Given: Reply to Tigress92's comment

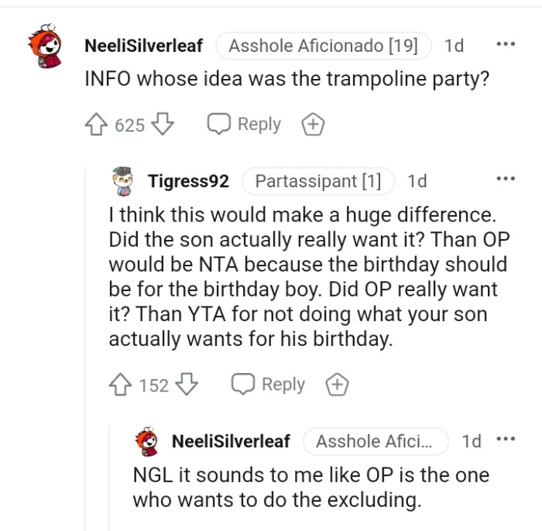Looking at the screenshot, I should pos(269,385).
